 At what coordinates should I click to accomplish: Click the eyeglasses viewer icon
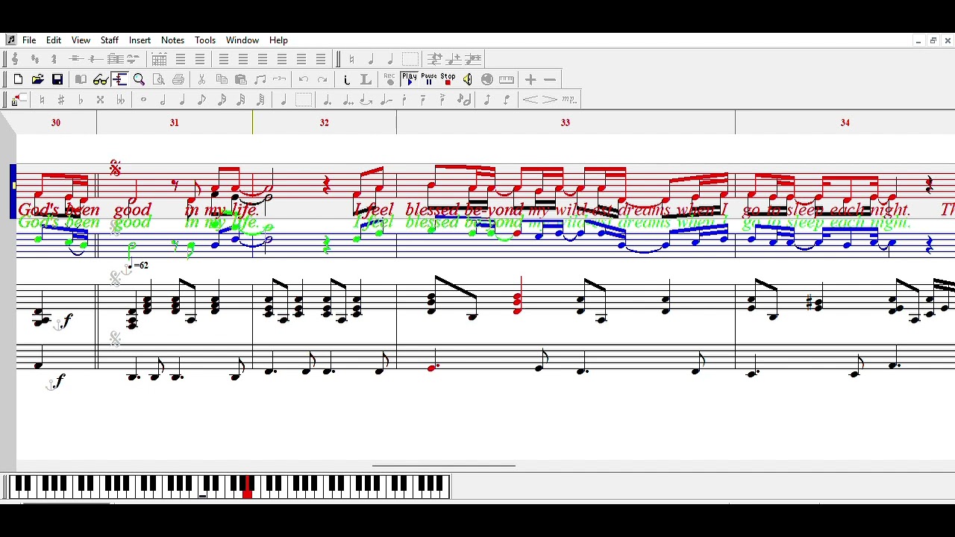[x=101, y=80]
